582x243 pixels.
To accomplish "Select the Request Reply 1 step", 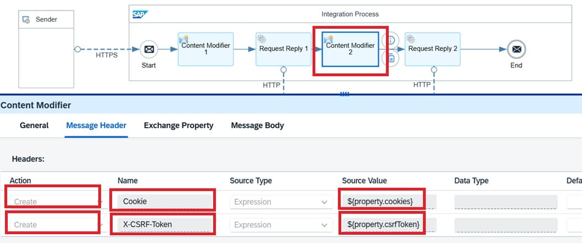I will [x=283, y=49].
